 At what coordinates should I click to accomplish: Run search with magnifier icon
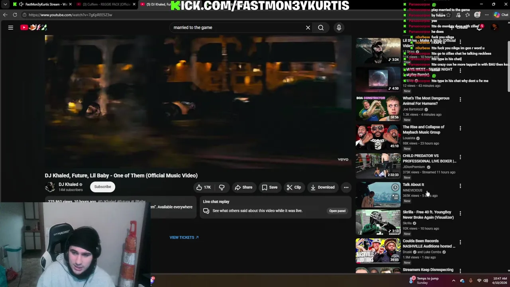(321, 28)
